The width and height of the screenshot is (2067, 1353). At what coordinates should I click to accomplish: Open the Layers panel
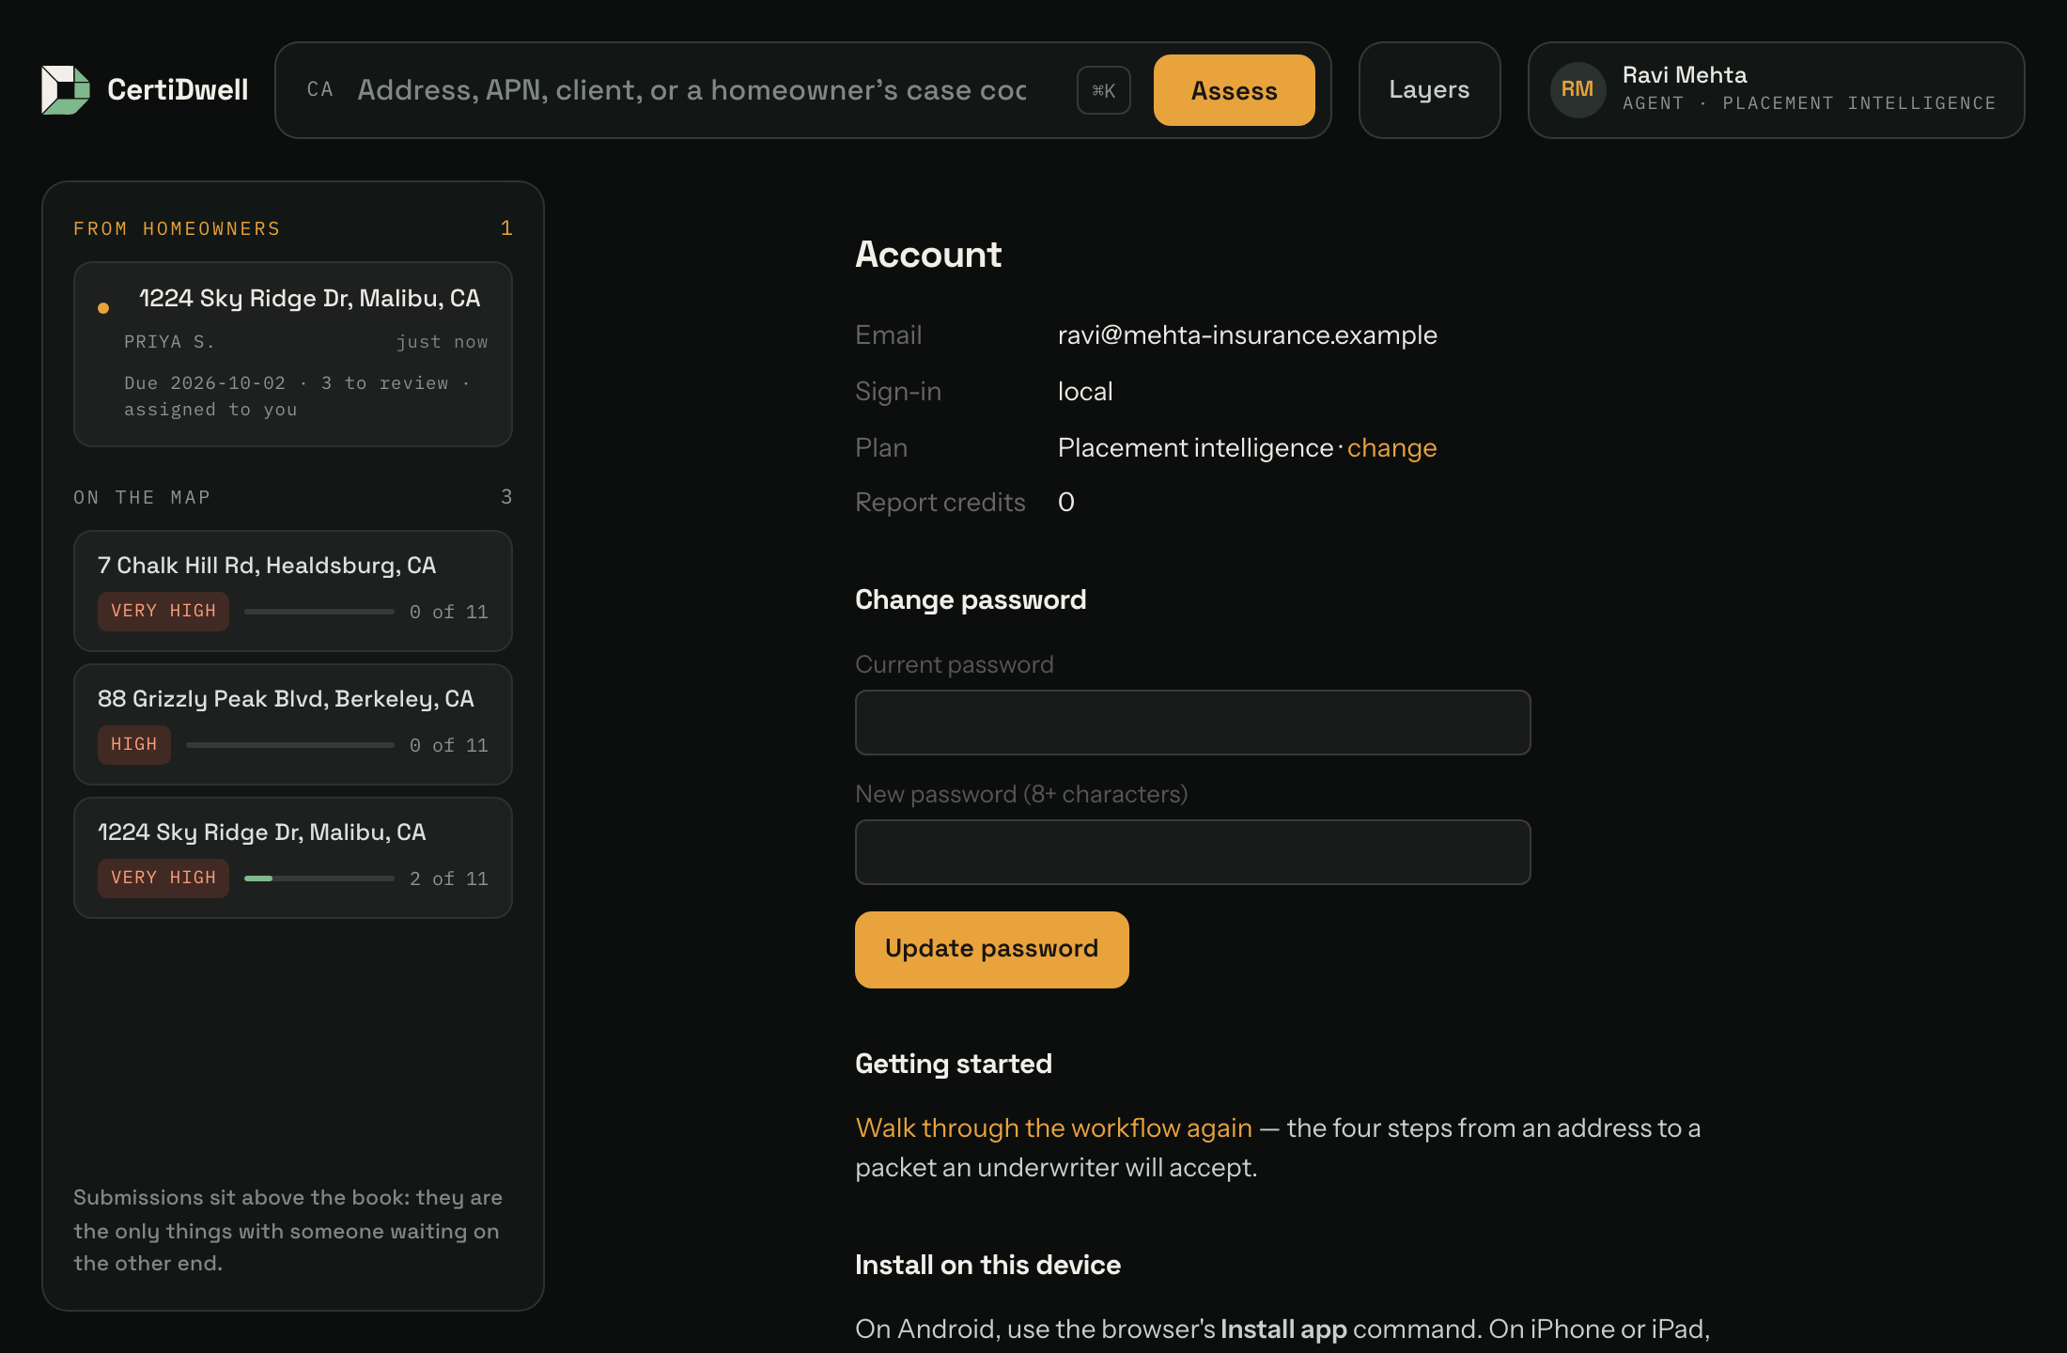(1429, 90)
